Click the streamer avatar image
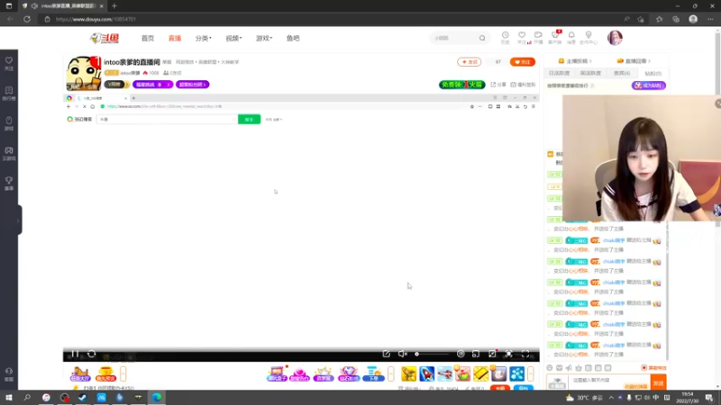Screen dimensions: 721x405 tap(84, 73)
